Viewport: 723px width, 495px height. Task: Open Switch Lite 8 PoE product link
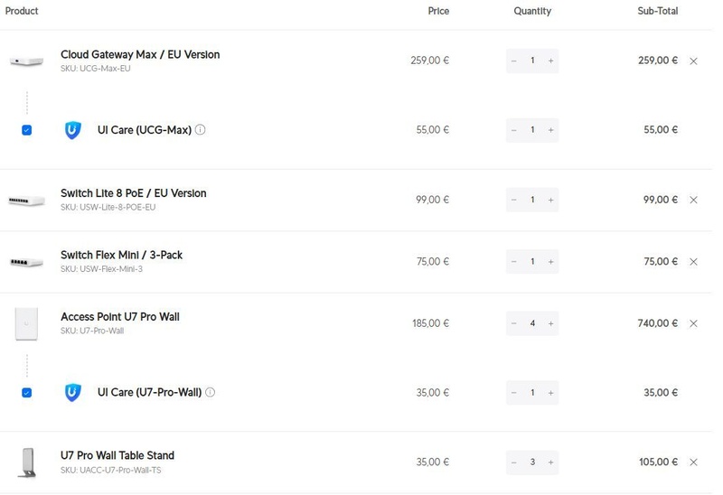point(133,193)
